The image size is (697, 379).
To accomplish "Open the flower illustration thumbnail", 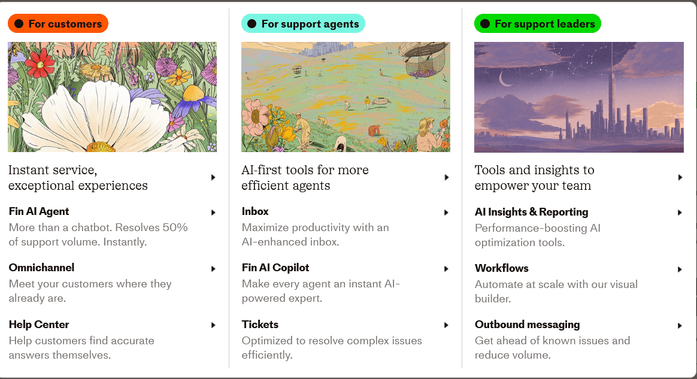I will point(113,98).
